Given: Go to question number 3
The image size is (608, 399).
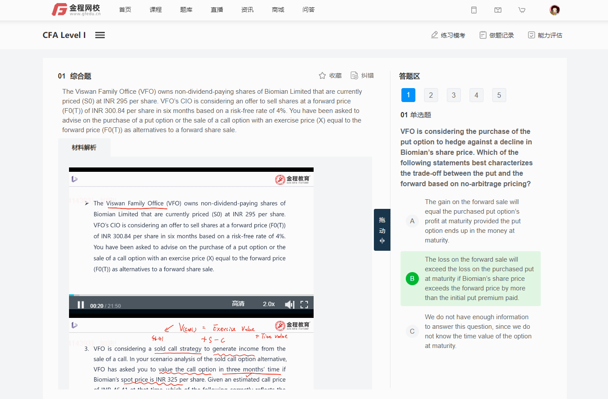Looking at the screenshot, I should [453, 95].
